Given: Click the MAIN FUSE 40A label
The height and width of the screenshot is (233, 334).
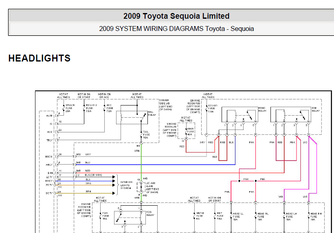Looking at the screenshot, I should (x=191, y=132).
